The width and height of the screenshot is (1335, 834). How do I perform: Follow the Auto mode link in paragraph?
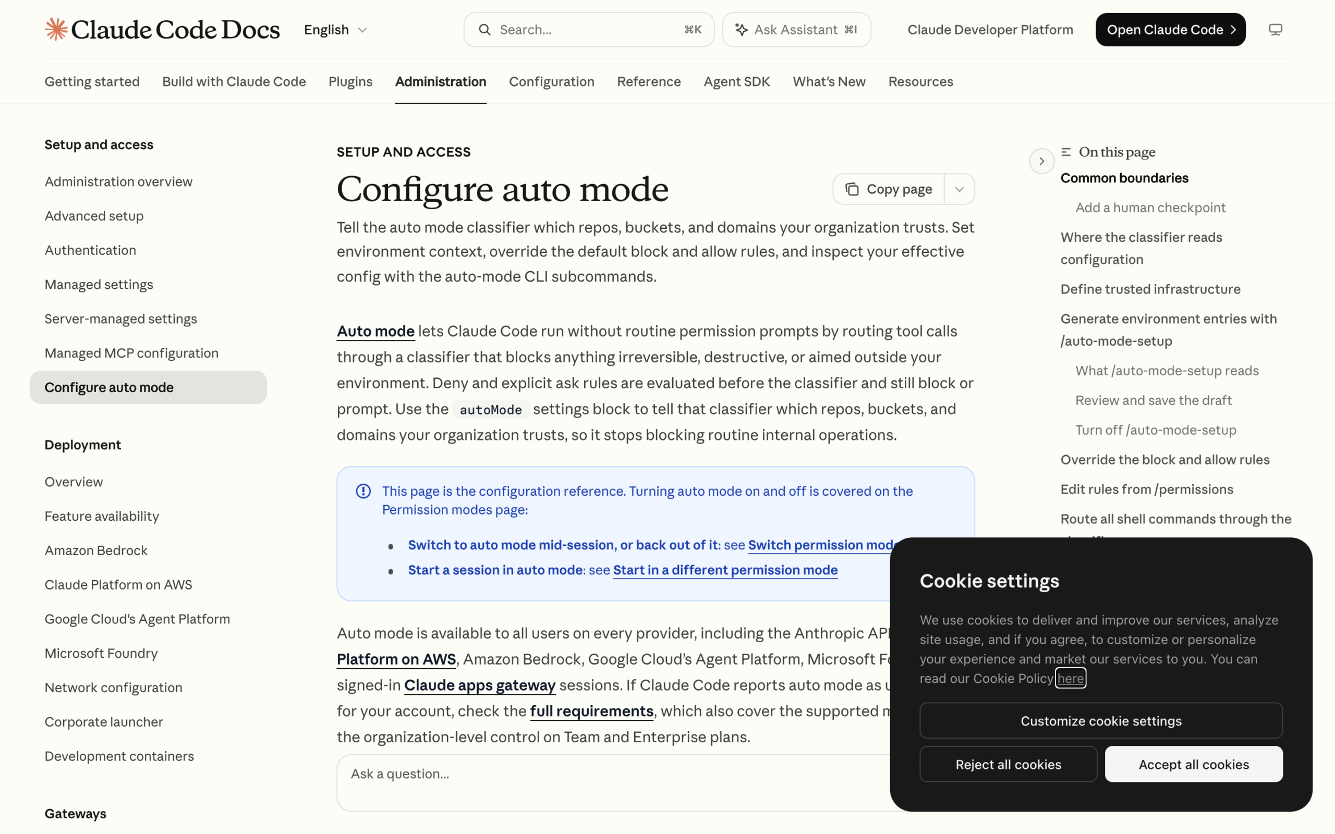coord(375,331)
